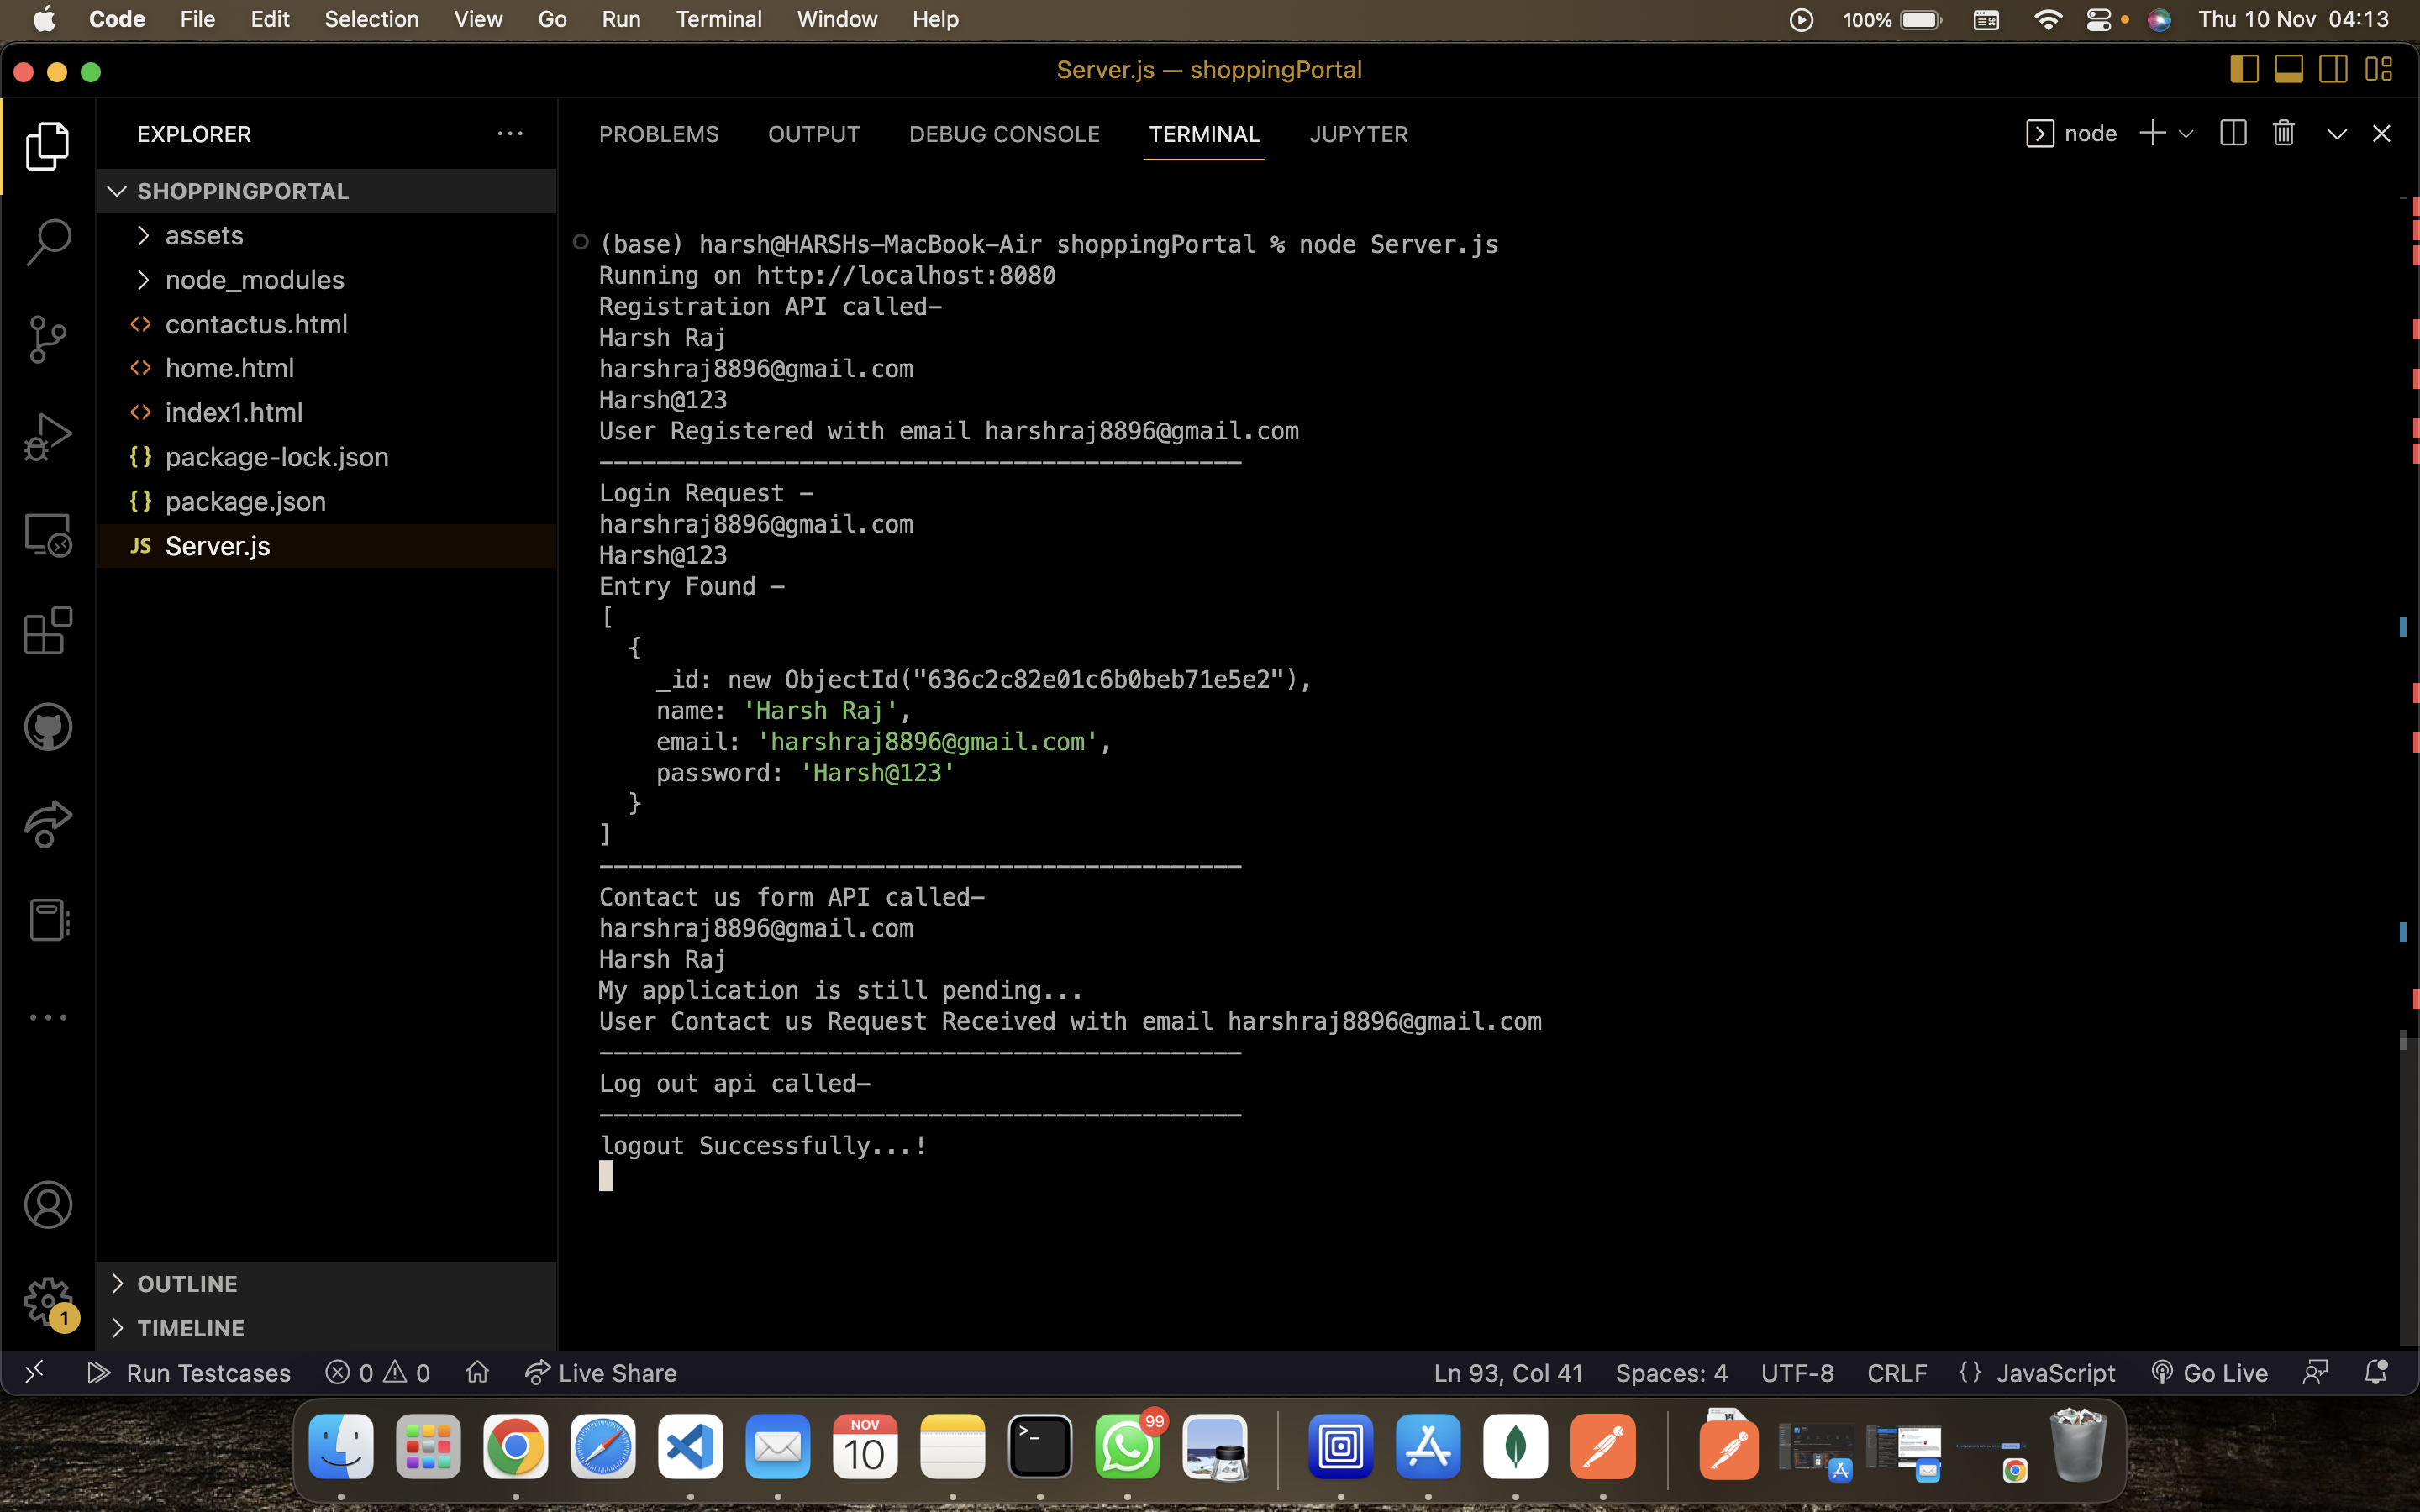Toggle the bottom panel visibility
Image resolution: width=2420 pixels, height=1512 pixels.
[x=2289, y=69]
